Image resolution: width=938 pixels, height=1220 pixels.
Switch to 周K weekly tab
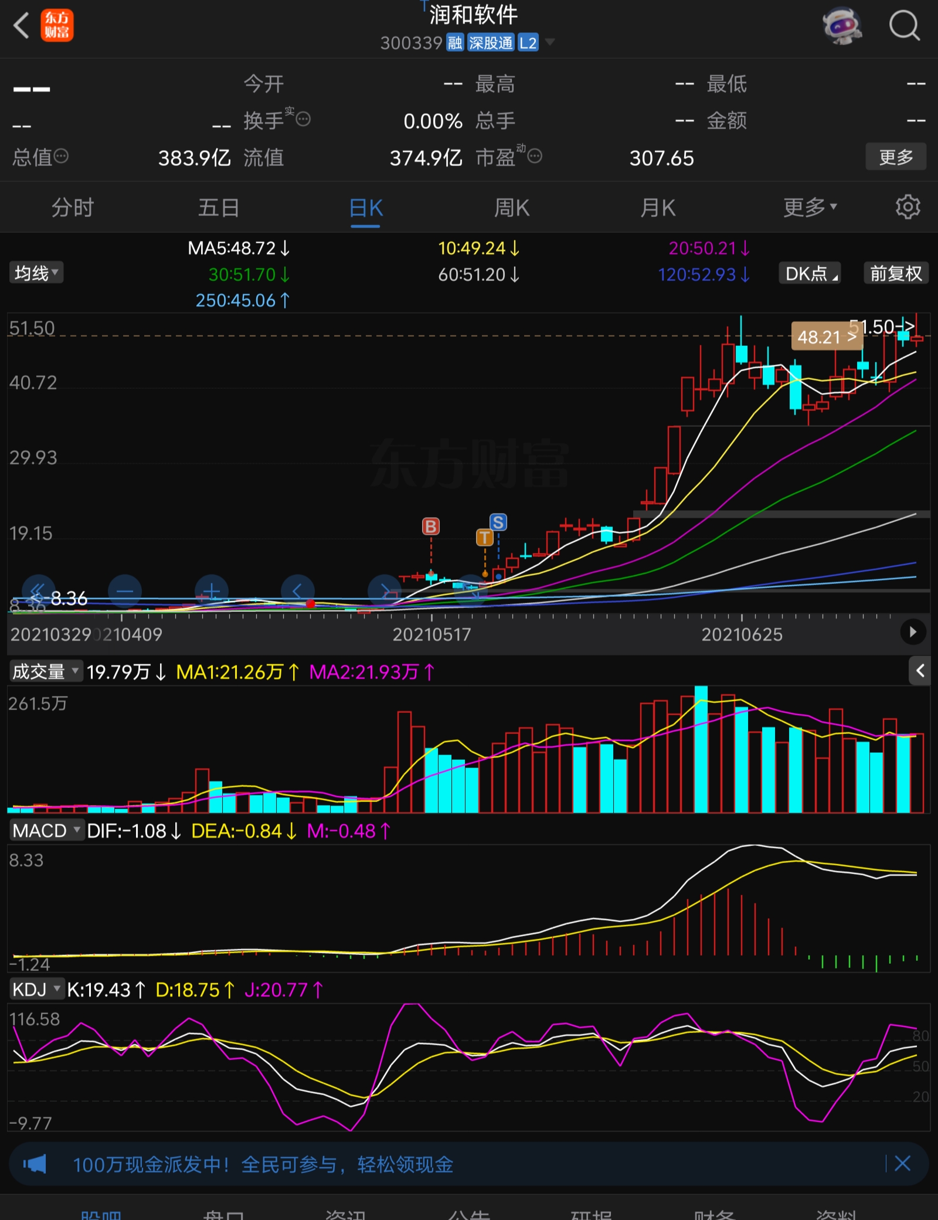point(512,207)
